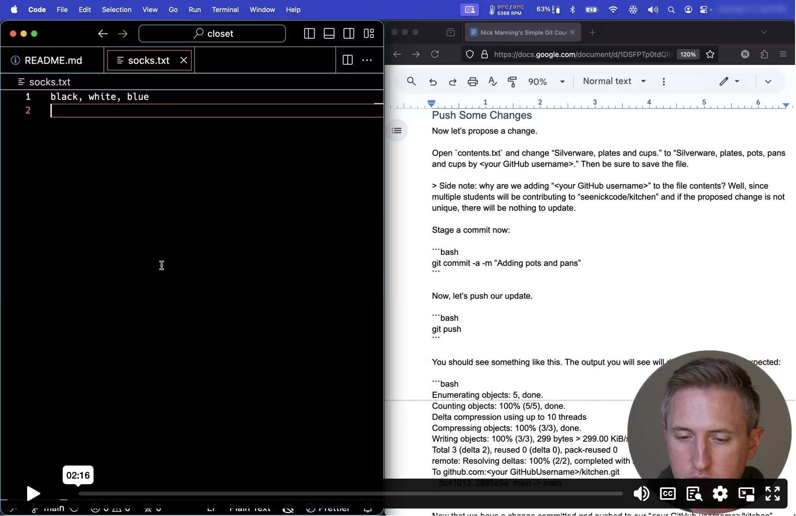Click the 'closet' command center search box

212,34
